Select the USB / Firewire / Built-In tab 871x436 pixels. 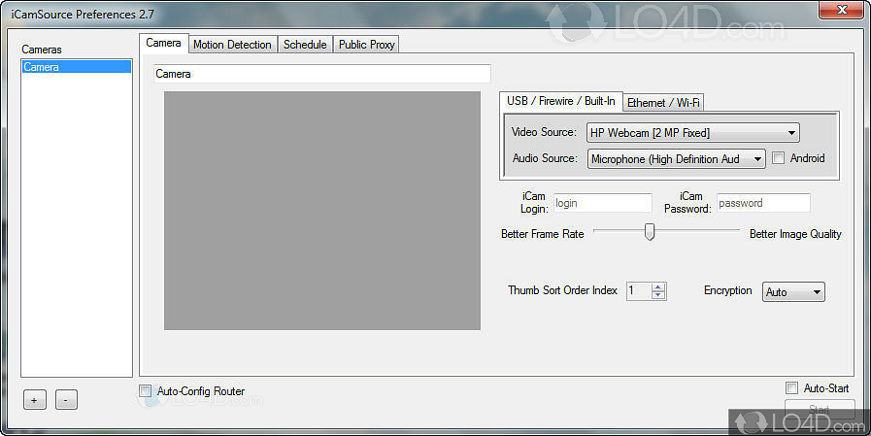[x=561, y=101]
